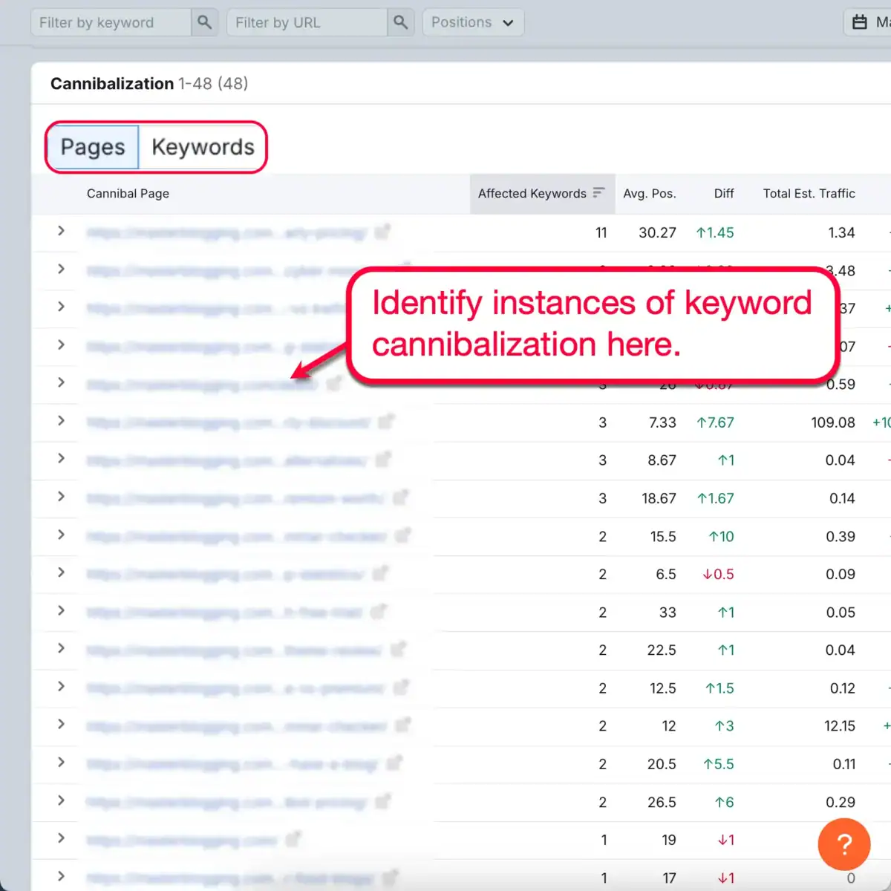Sort by Total Est. Traffic column header
The height and width of the screenshot is (891, 891).
tap(809, 193)
